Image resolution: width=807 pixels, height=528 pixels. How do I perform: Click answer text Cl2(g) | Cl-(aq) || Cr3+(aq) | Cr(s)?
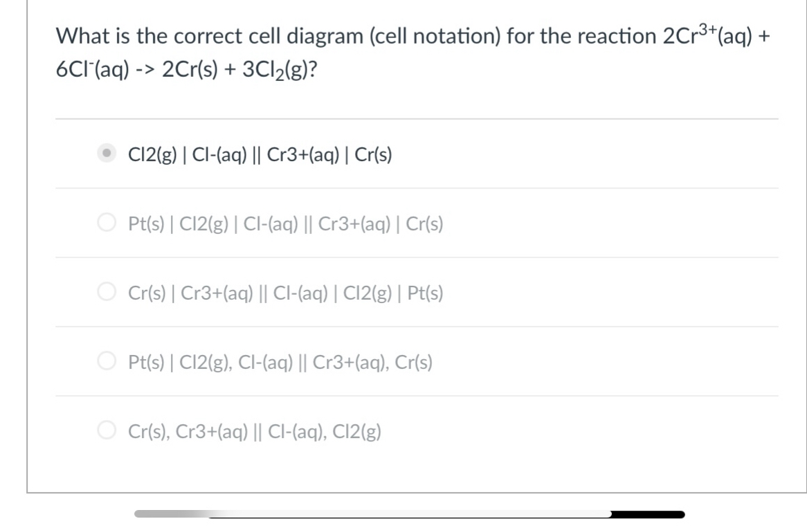(260, 154)
